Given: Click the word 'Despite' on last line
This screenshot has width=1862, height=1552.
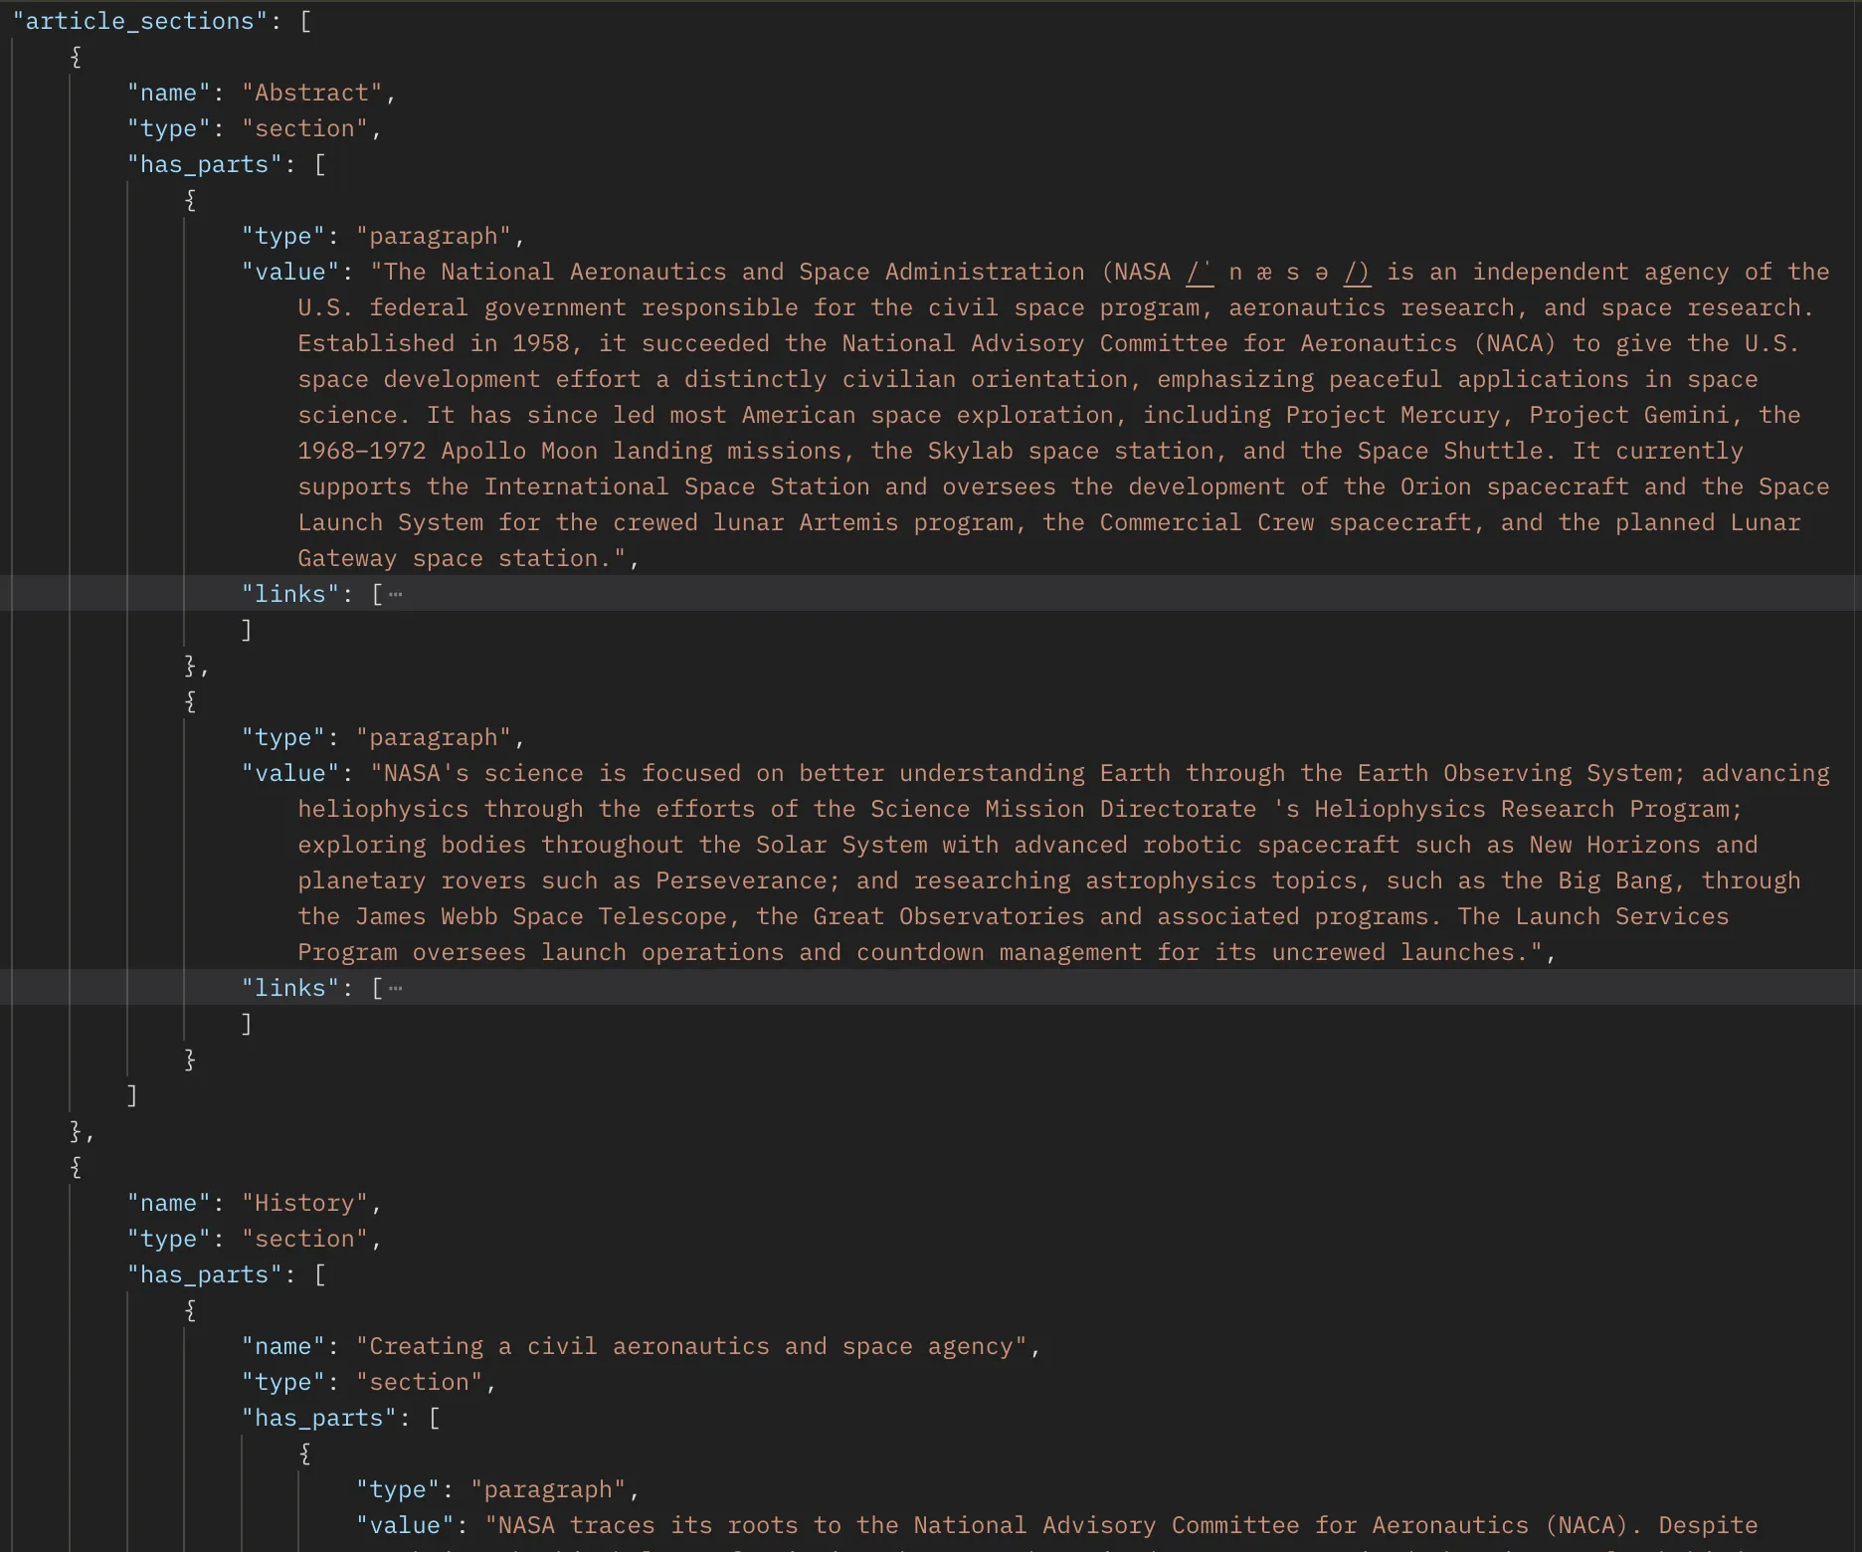Looking at the screenshot, I should click(1708, 1525).
